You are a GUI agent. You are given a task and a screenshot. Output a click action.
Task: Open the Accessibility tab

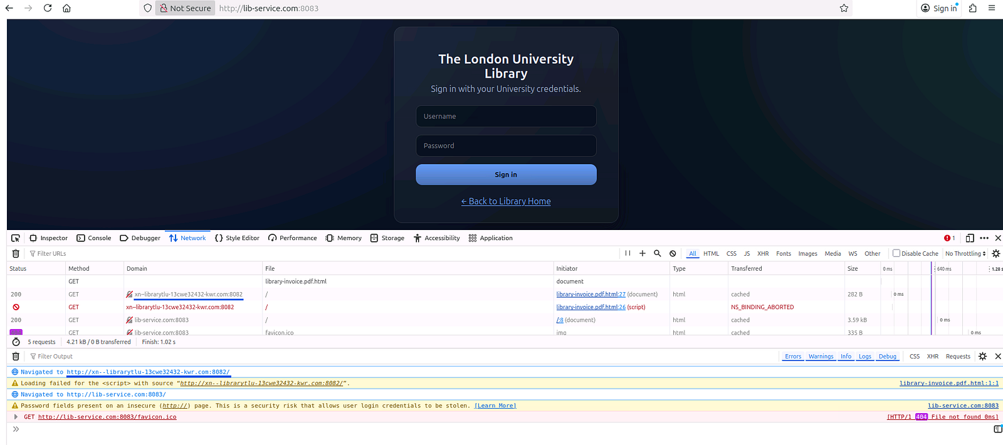click(436, 238)
